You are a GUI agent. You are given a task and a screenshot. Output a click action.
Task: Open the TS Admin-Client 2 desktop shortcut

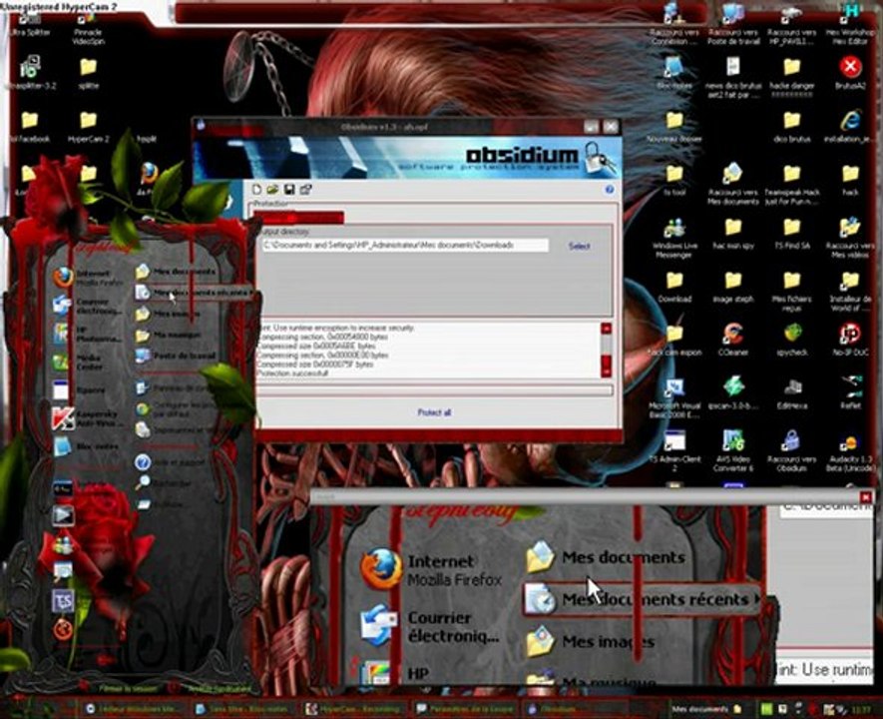(x=674, y=450)
